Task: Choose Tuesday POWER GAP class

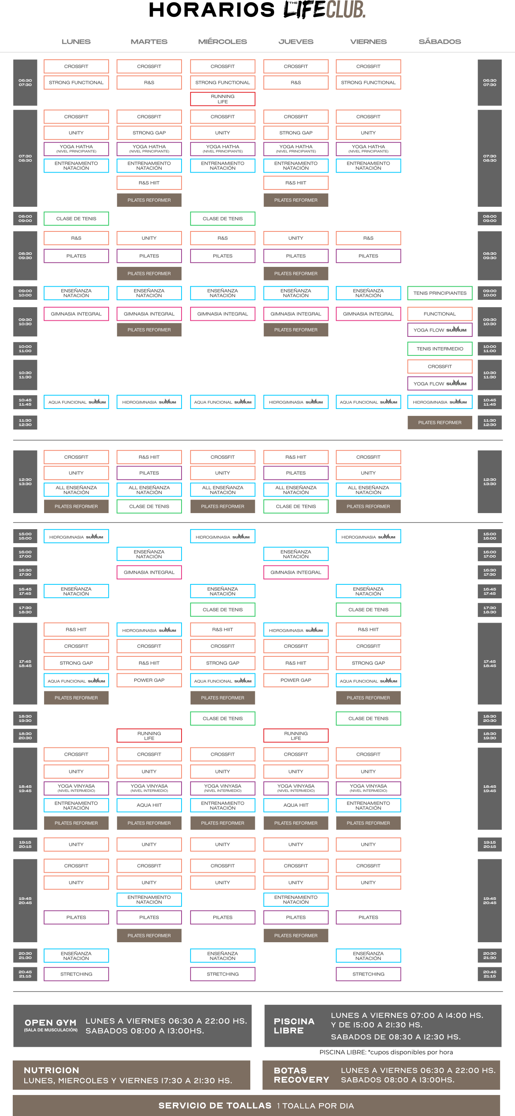Action: (149, 680)
